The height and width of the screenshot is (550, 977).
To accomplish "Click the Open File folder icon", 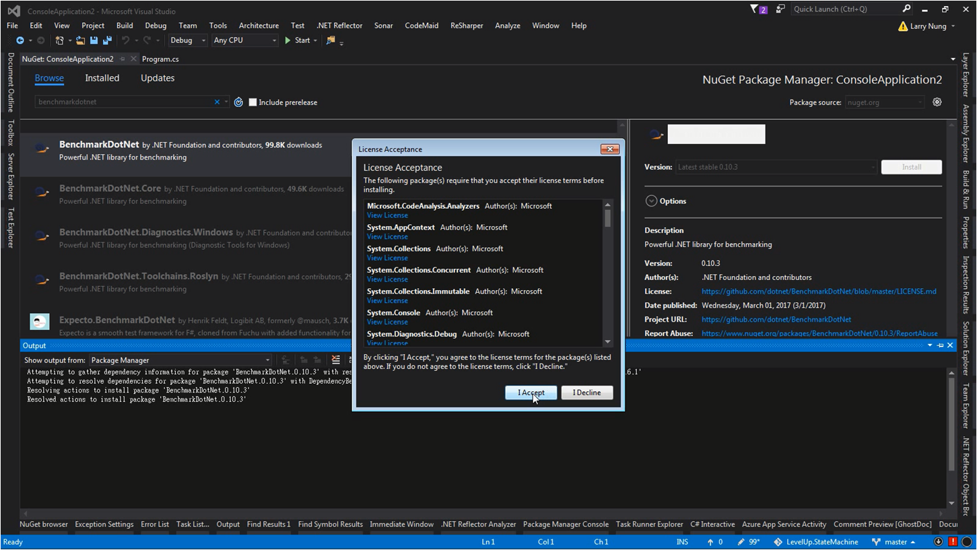I will (x=80, y=40).
